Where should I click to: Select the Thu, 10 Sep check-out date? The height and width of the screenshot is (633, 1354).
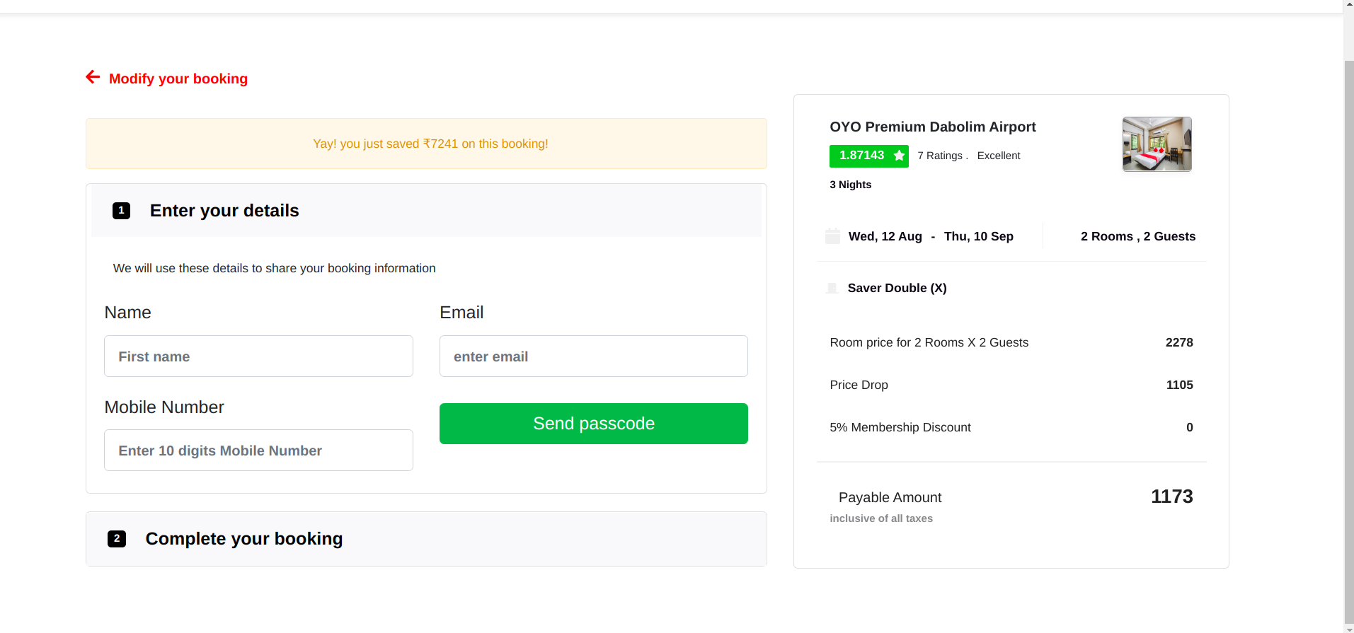[978, 237]
